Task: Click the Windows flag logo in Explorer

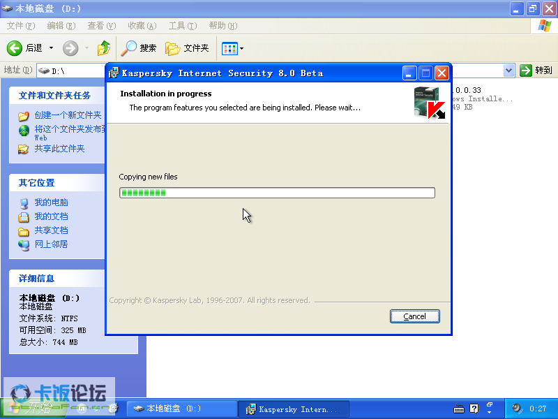Action: [545, 26]
